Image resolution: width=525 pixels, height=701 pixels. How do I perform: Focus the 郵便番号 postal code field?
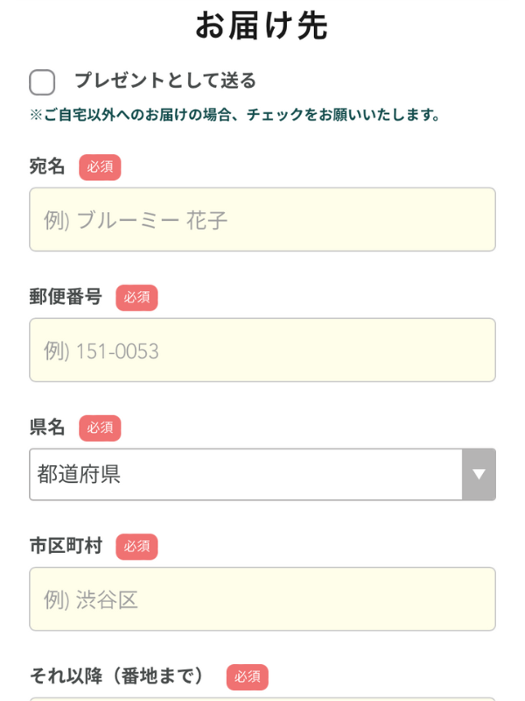tap(262, 350)
